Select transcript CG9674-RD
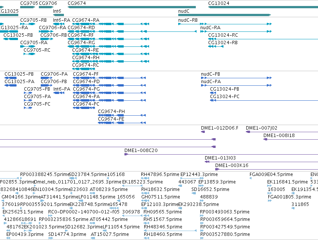The width and height of the screenshot is (318, 240). pyautogui.click(x=81, y=28)
